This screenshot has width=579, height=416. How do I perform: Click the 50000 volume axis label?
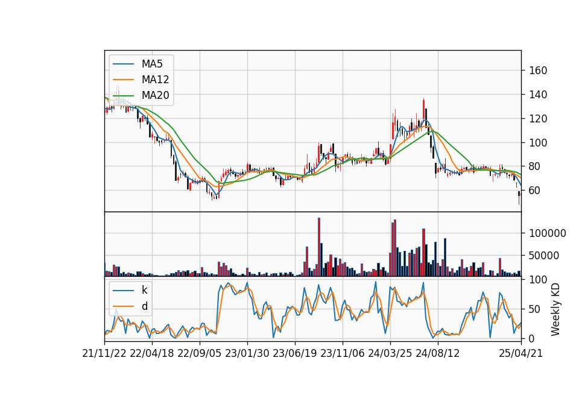click(x=544, y=256)
